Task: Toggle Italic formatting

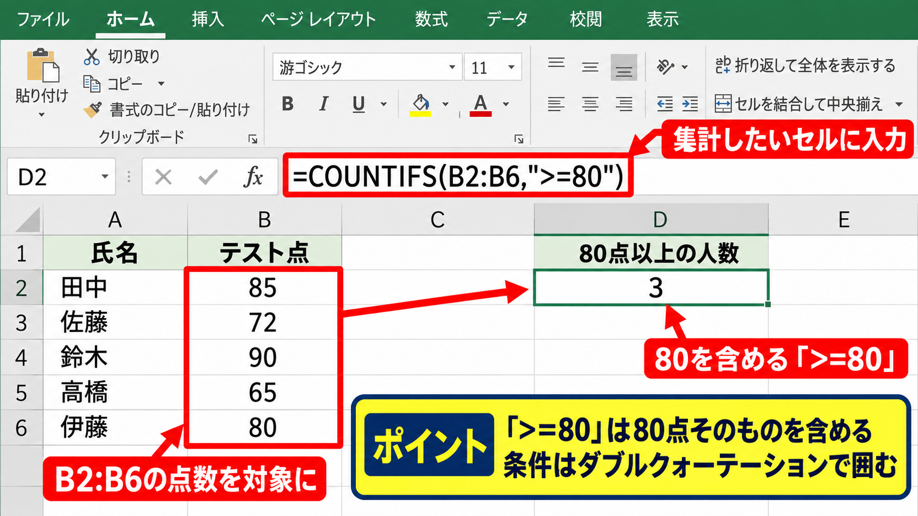Action: point(323,104)
